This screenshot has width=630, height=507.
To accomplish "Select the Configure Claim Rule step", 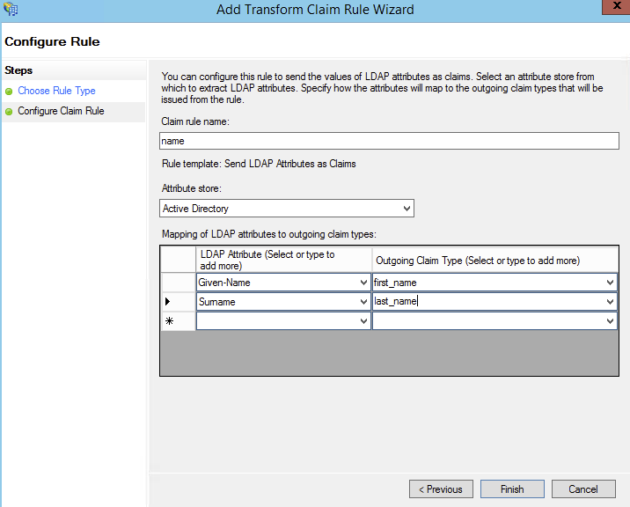I will [61, 112].
